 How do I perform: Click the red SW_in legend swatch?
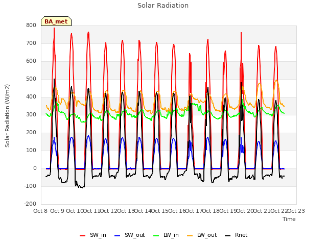[x=83, y=236]
